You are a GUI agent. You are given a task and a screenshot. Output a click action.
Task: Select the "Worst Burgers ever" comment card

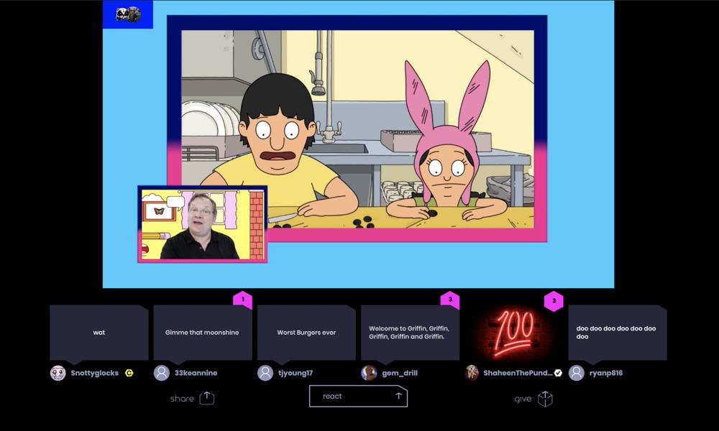[x=306, y=333]
